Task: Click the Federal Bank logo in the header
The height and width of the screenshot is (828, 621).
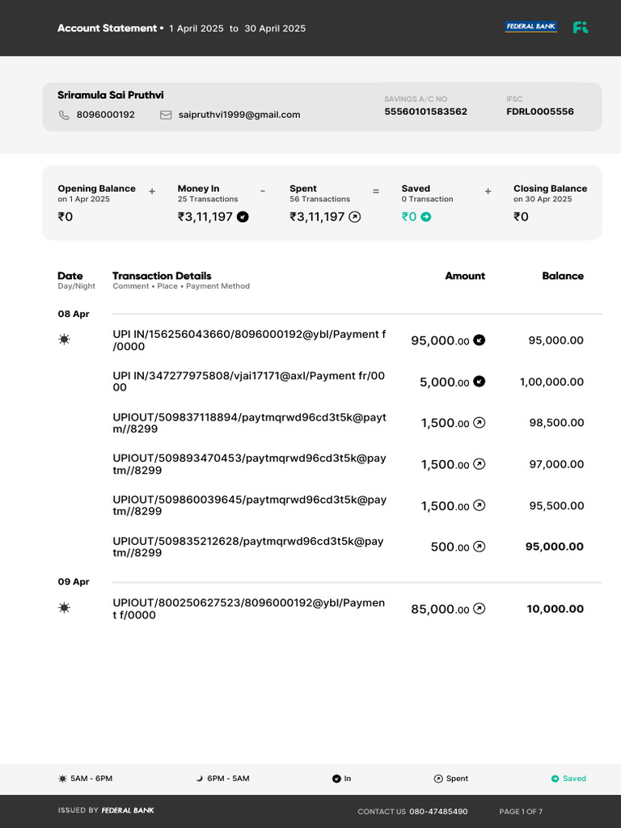Action: coord(530,27)
